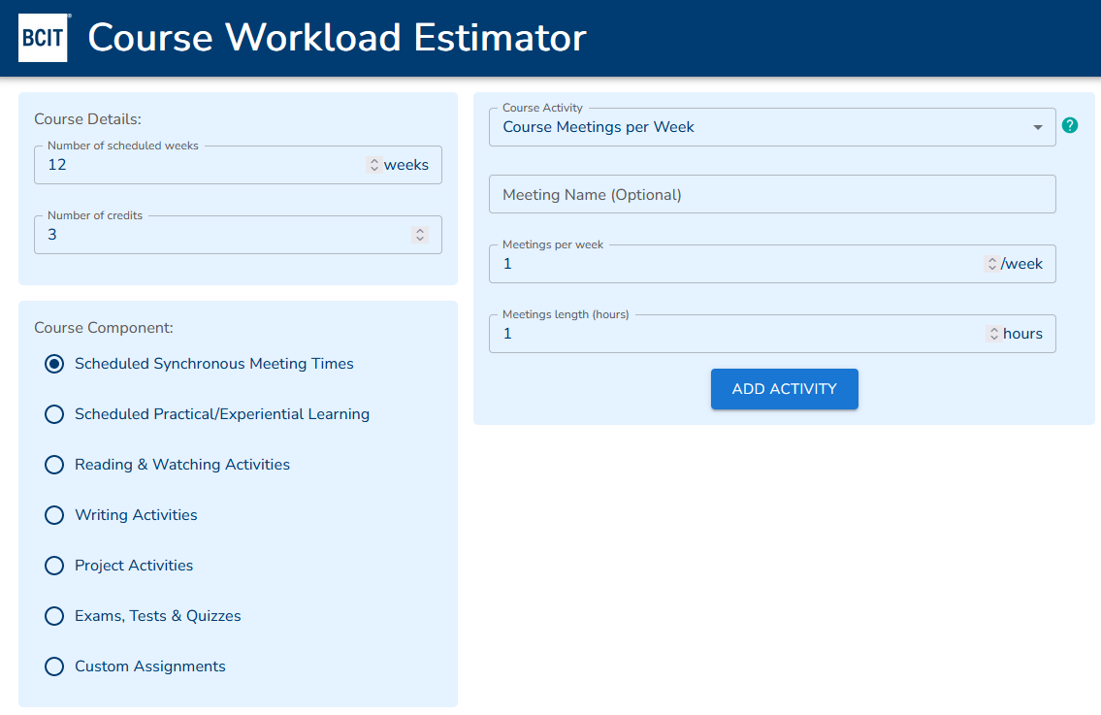The width and height of the screenshot is (1101, 715).
Task: Select Scheduled Practical/Experiential Learning option
Action: pos(54,414)
